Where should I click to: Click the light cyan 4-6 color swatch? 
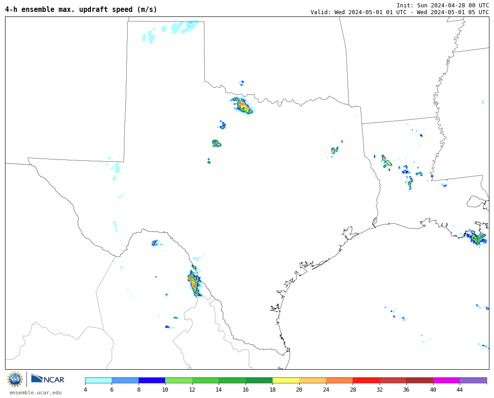point(98,380)
